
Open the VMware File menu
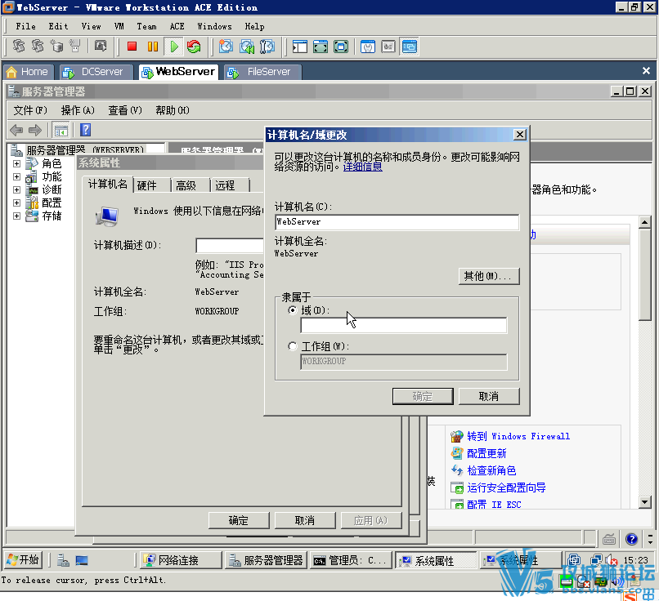(25, 26)
